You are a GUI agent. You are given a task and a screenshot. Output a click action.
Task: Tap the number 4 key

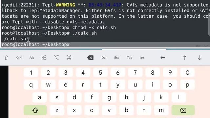click(83, 73)
